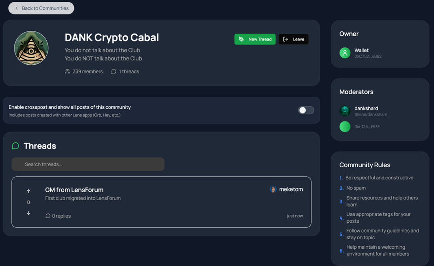
Task: Open the meketom author link
Action: pos(291,189)
